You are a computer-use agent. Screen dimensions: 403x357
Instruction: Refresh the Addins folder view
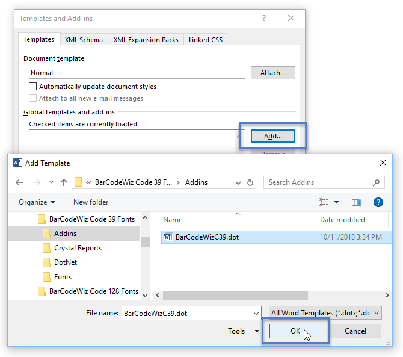tap(250, 182)
